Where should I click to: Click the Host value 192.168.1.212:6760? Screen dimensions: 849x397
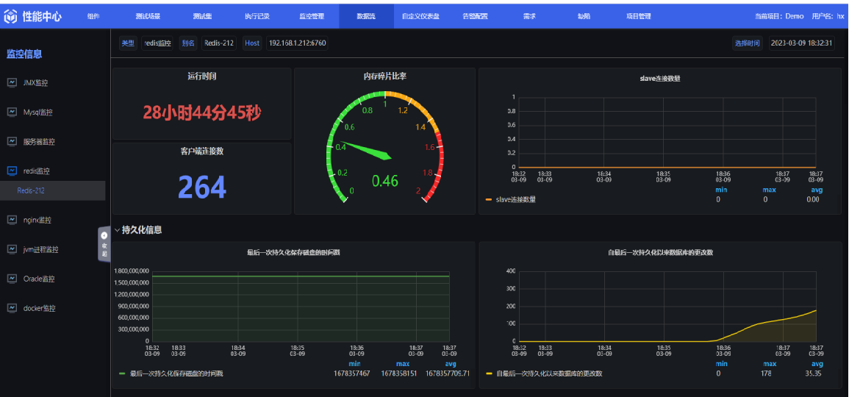tap(297, 43)
